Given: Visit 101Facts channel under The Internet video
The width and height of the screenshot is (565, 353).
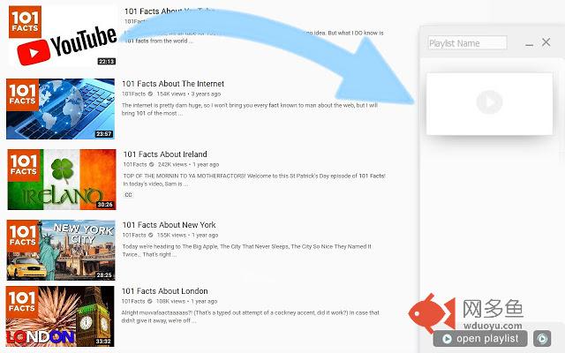Looking at the screenshot, I should (133, 94).
